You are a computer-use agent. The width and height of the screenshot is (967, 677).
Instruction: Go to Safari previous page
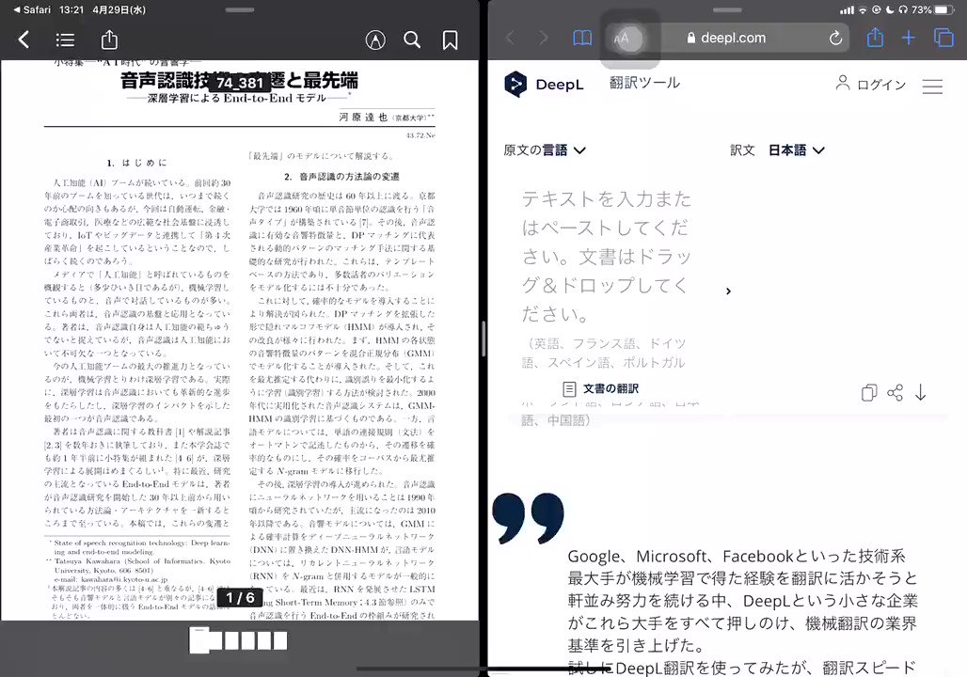pyautogui.click(x=511, y=39)
